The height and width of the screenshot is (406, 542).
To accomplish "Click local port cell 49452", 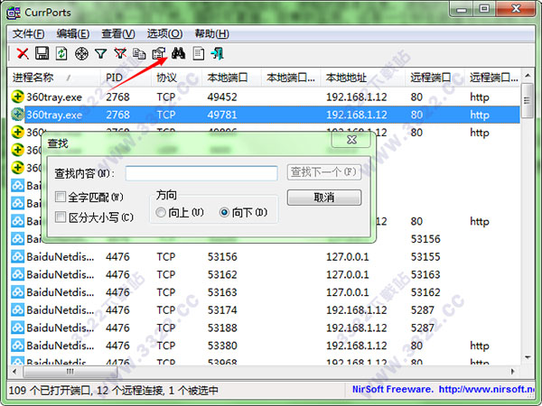I will (x=222, y=97).
